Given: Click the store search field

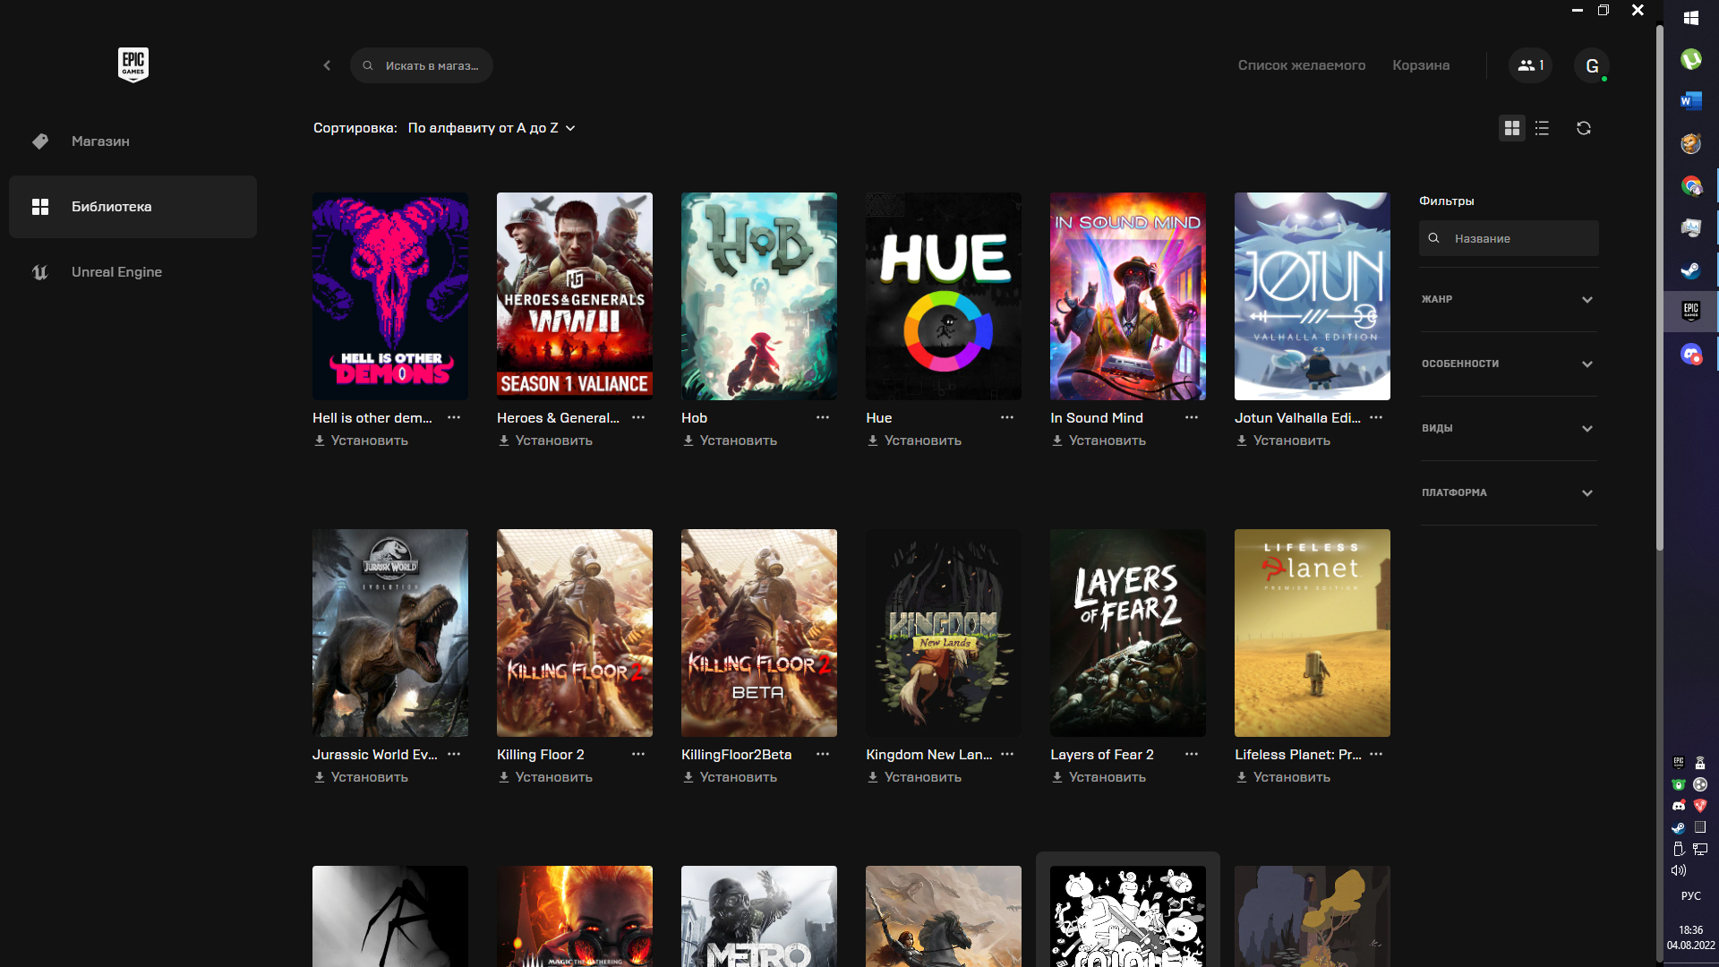Looking at the screenshot, I should click(x=422, y=65).
